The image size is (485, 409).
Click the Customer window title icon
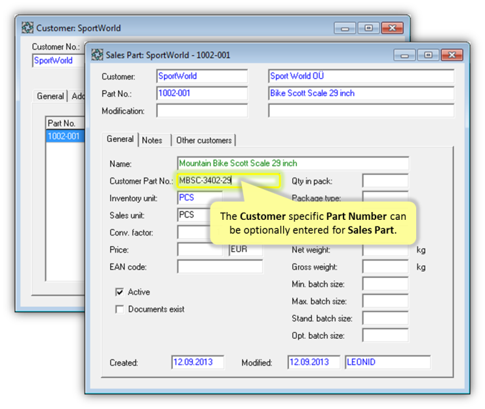(x=28, y=27)
